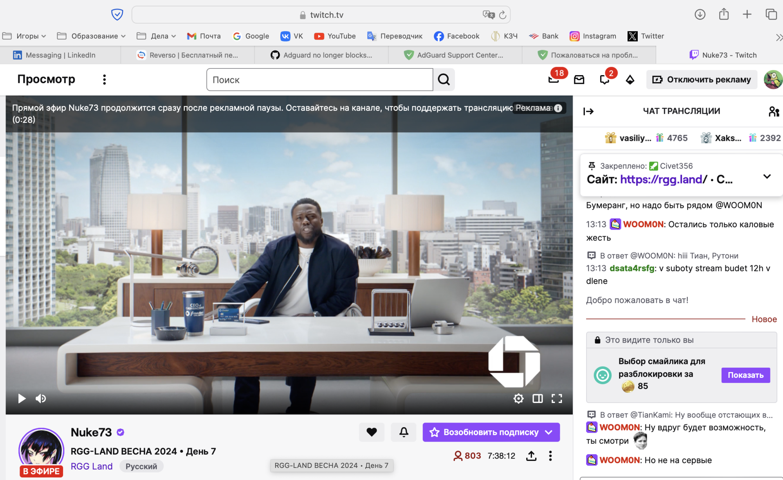This screenshot has height=480, width=783.
Task: Check notifications bell with 2 alerts
Action: (x=604, y=80)
